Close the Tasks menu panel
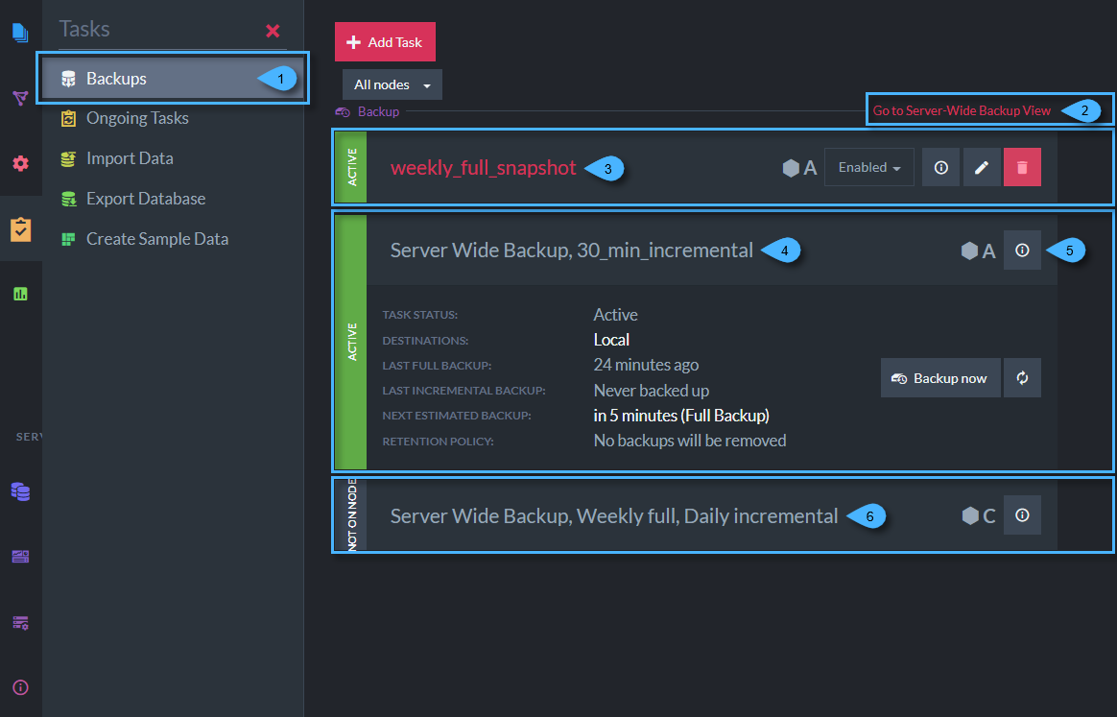1117x717 pixels. click(273, 31)
